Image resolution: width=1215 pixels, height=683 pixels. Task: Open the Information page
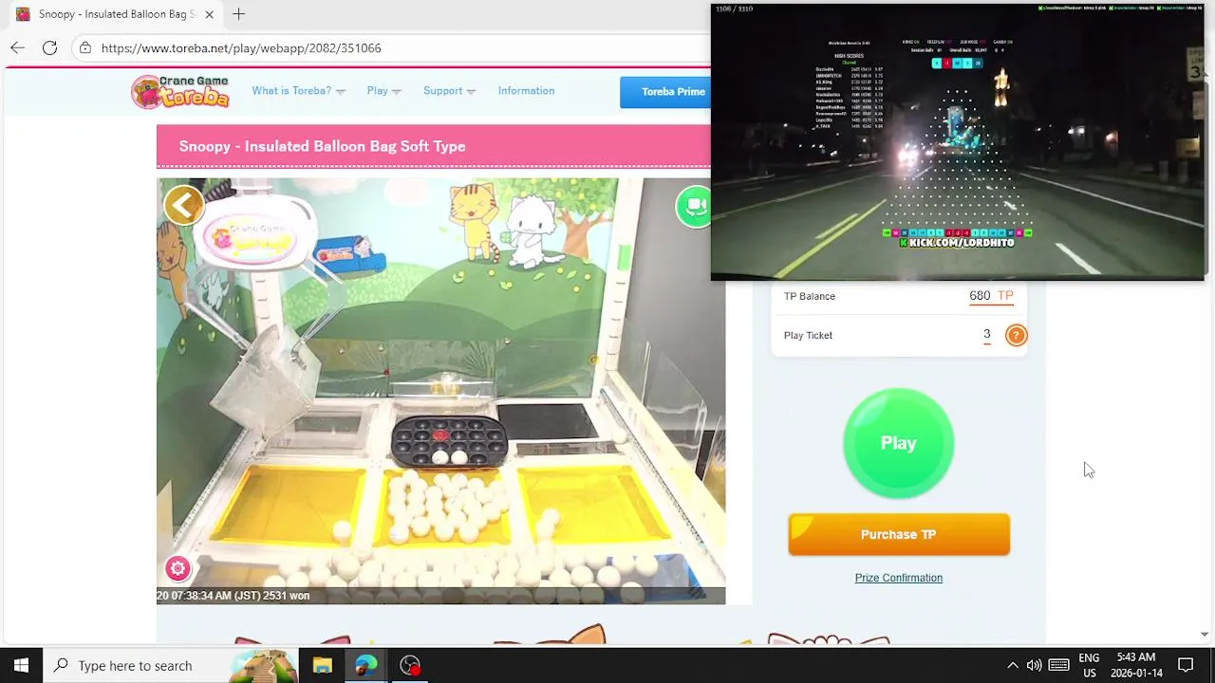(x=526, y=91)
